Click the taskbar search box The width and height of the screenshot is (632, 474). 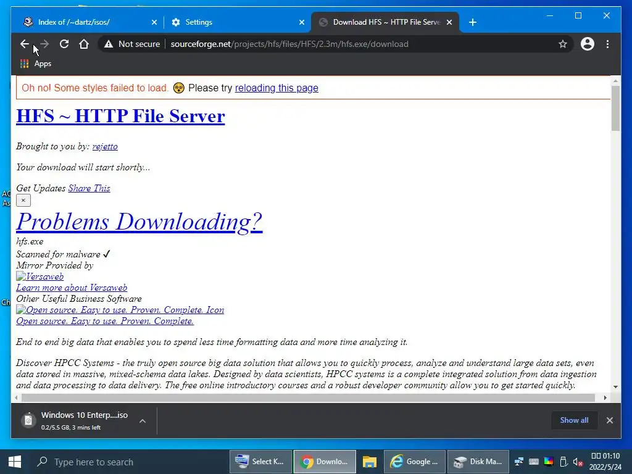pyautogui.click(x=129, y=462)
